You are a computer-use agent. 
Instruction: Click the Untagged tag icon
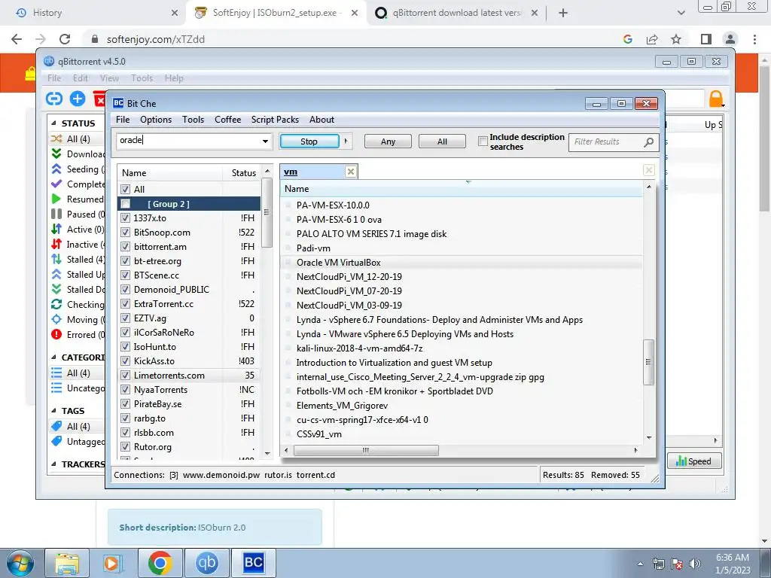[56, 441]
